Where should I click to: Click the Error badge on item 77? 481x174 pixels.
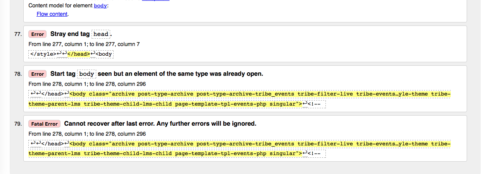pyautogui.click(x=38, y=34)
